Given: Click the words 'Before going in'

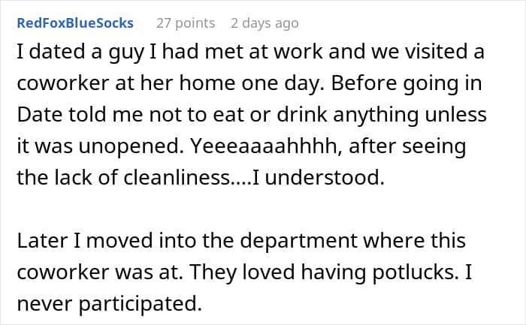Looking at the screenshot, I should [x=407, y=83].
